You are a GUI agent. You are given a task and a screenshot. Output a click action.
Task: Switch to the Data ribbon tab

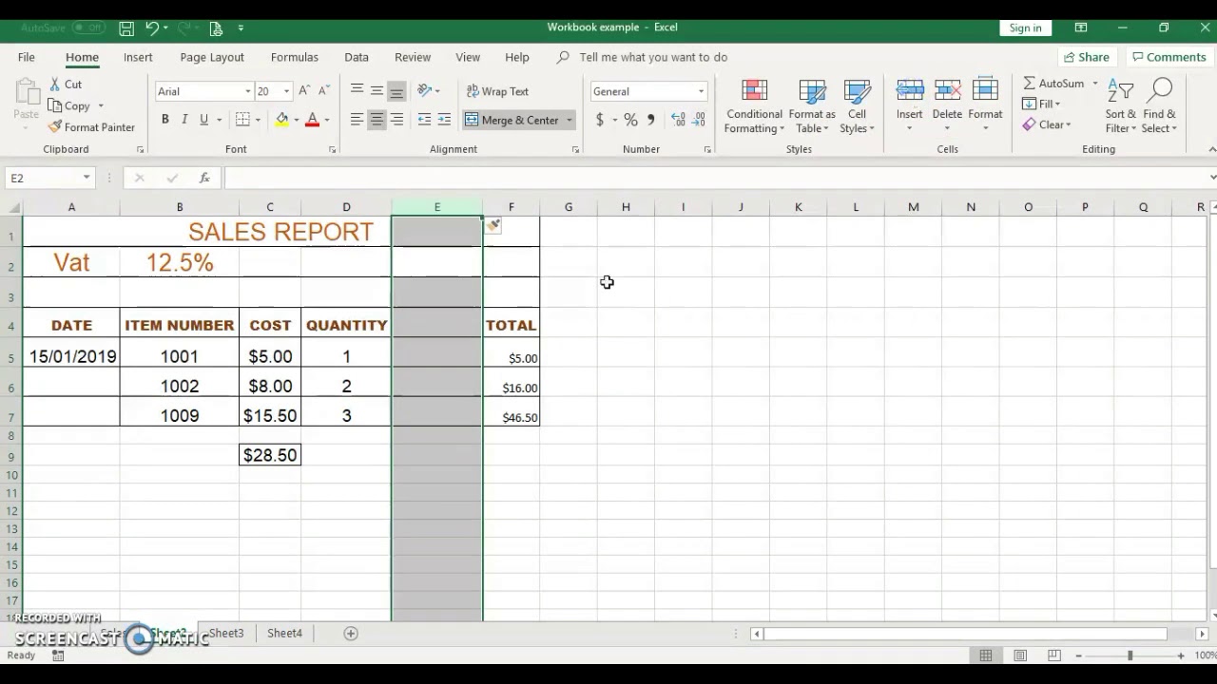[x=357, y=57]
